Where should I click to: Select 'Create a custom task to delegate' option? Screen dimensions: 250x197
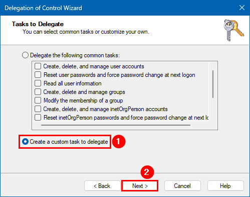point(25,142)
